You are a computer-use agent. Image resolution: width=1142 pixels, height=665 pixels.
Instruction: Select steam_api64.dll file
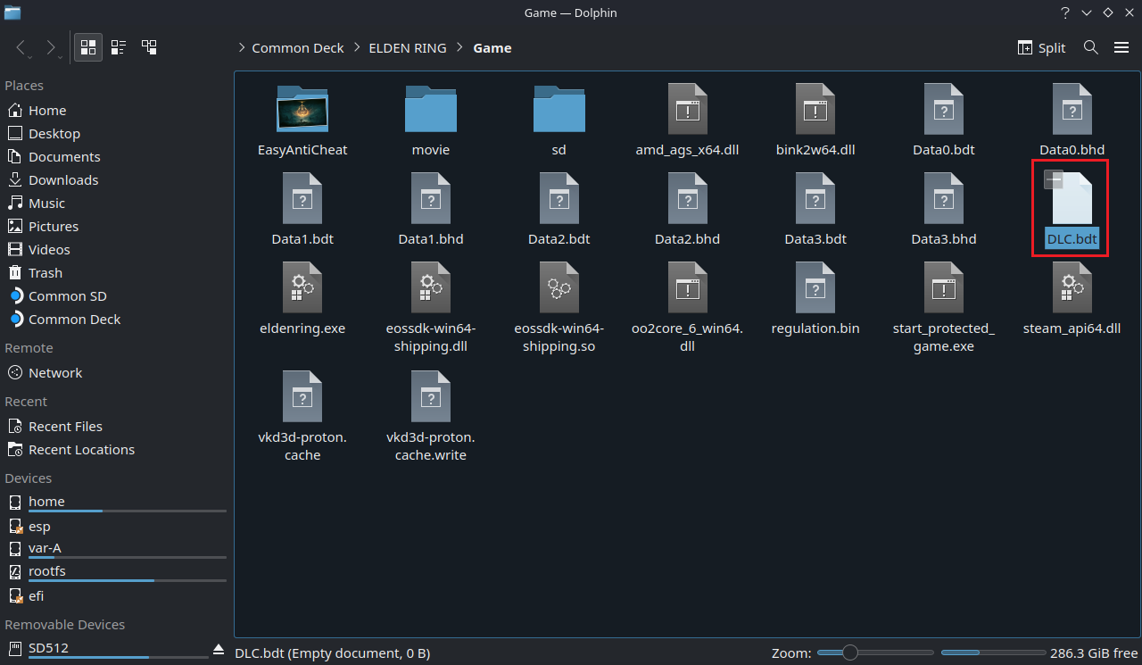coord(1072,299)
